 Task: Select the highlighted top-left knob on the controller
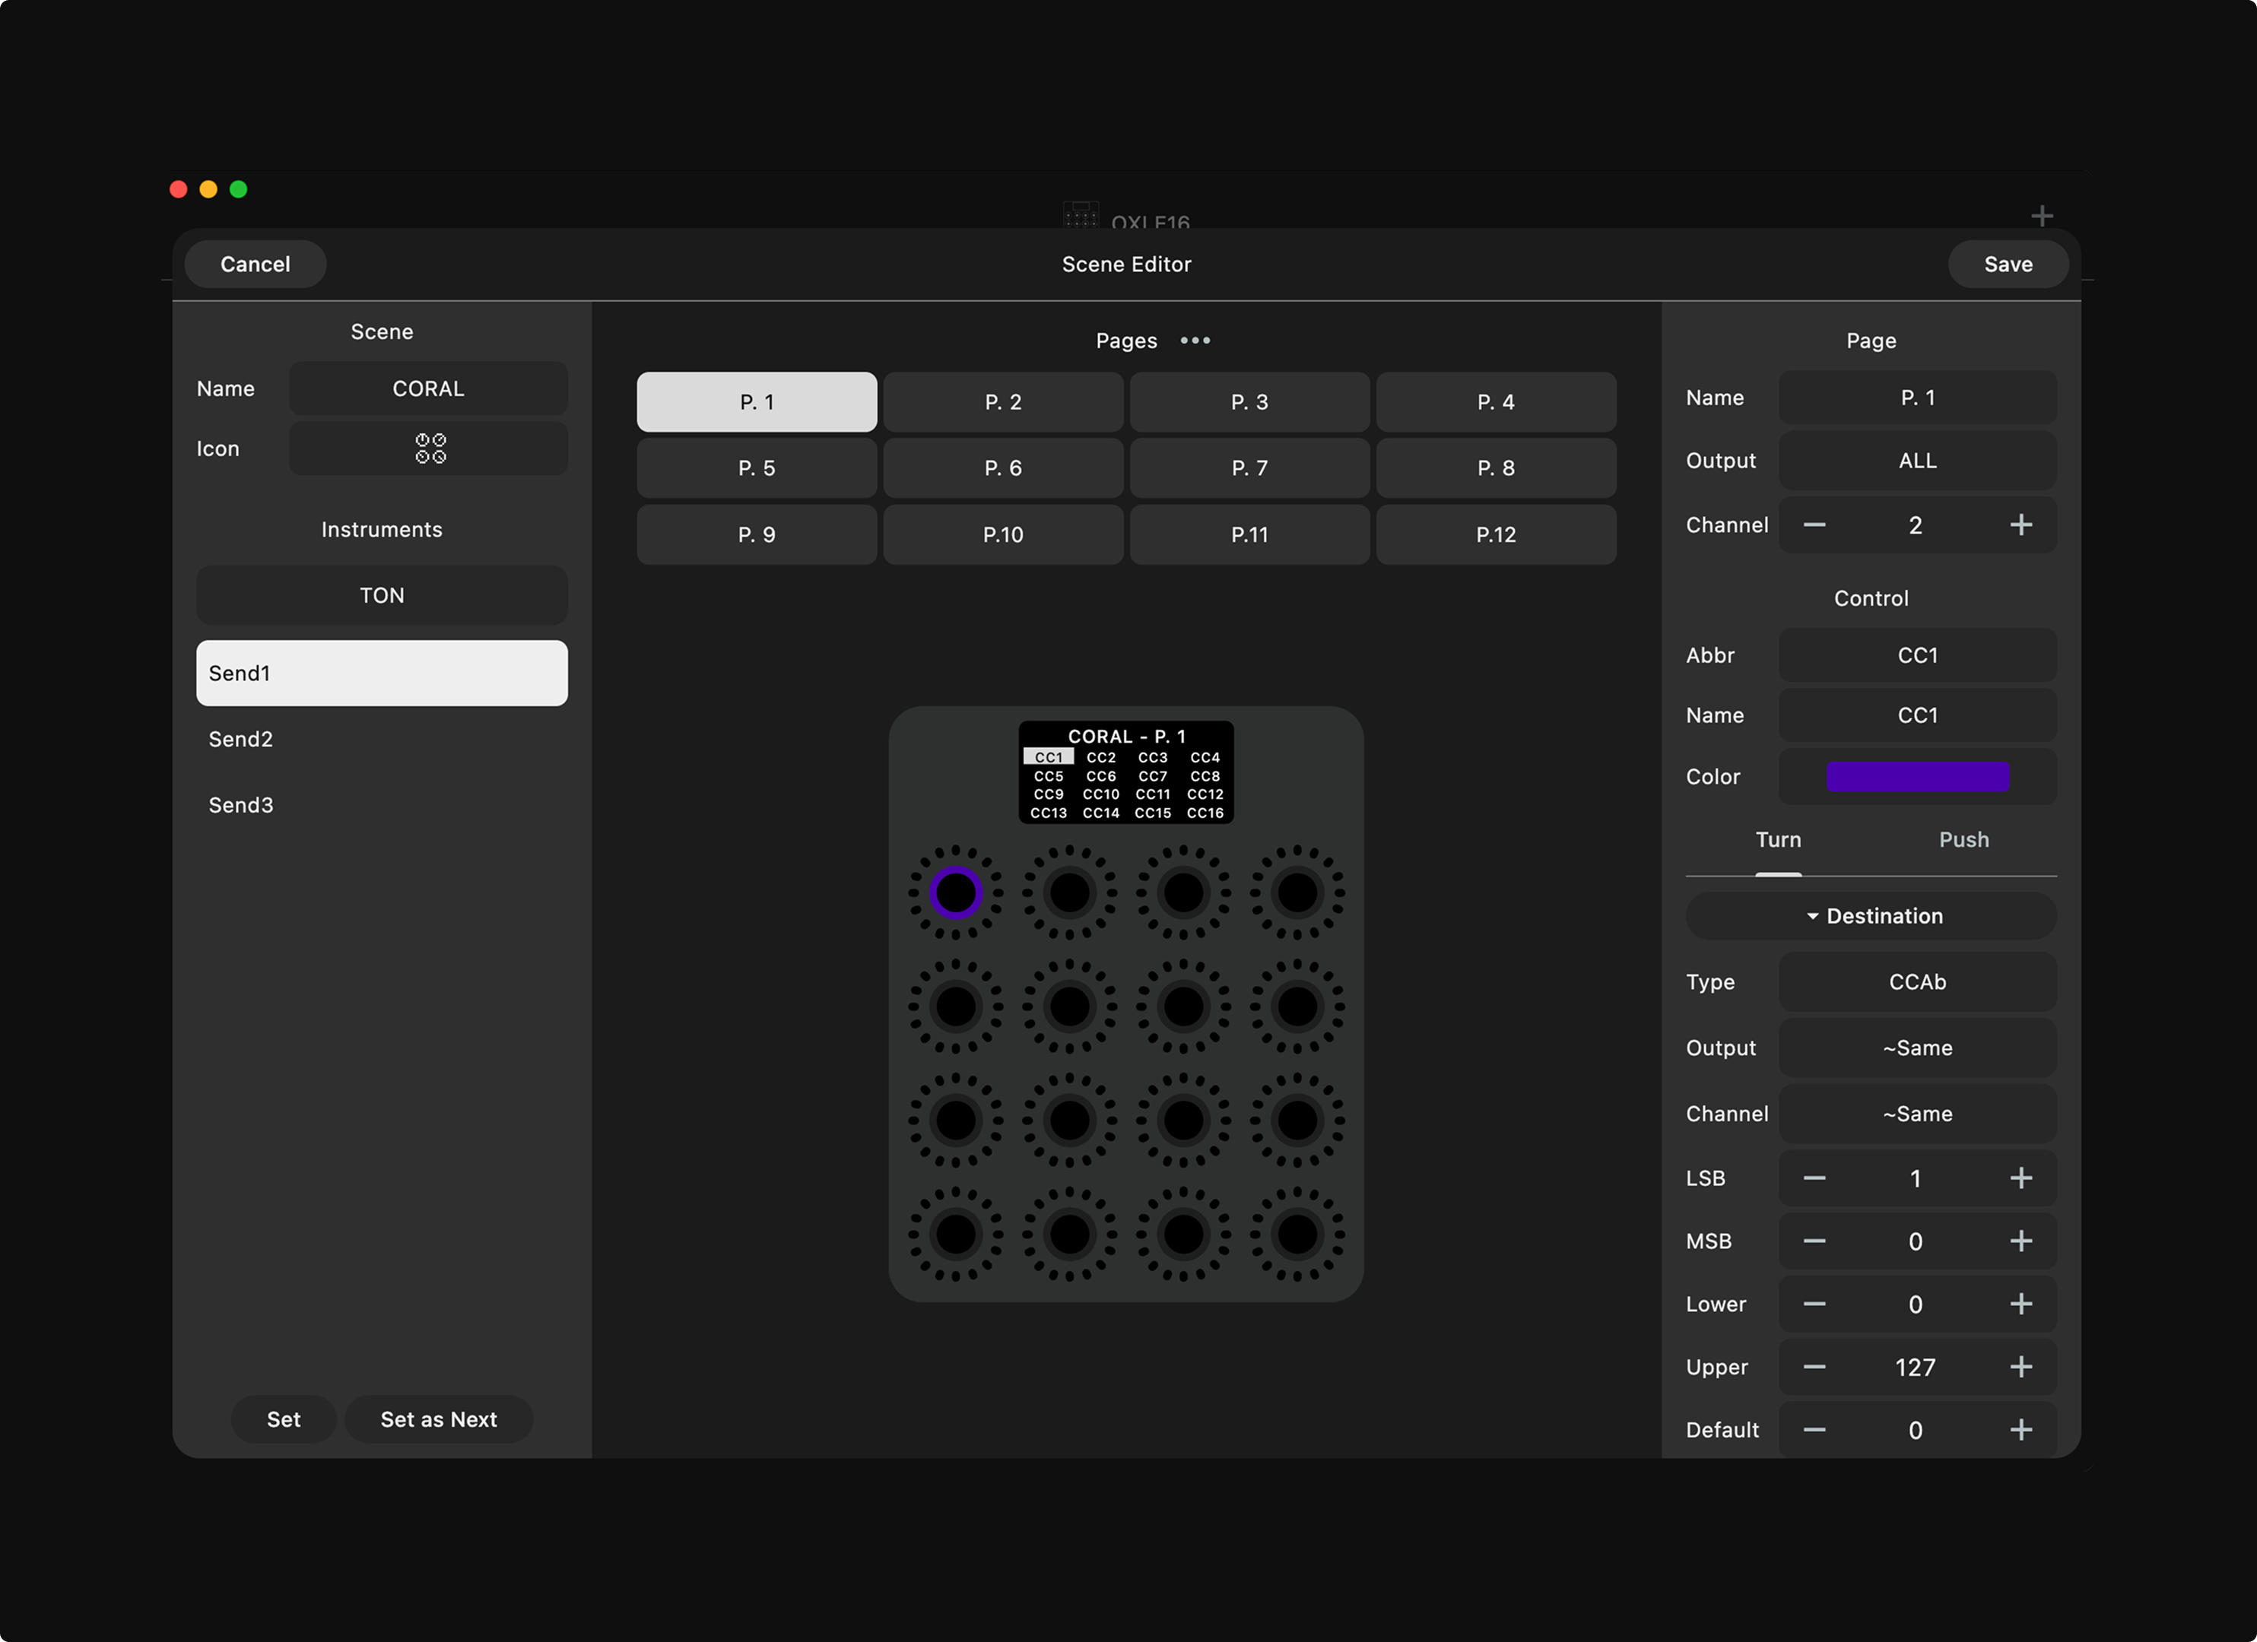pos(957,894)
